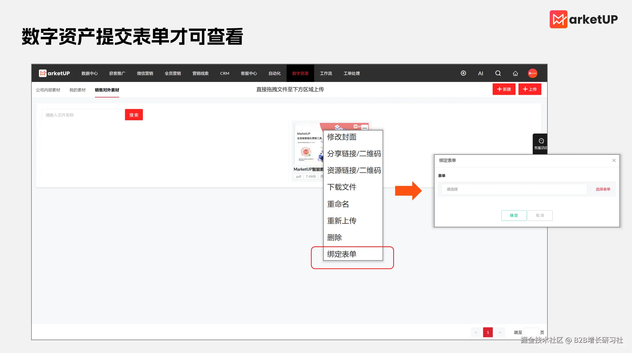This screenshot has width=632, height=353.
Task: Click the plus circle icon in navbar
Action: (463, 73)
